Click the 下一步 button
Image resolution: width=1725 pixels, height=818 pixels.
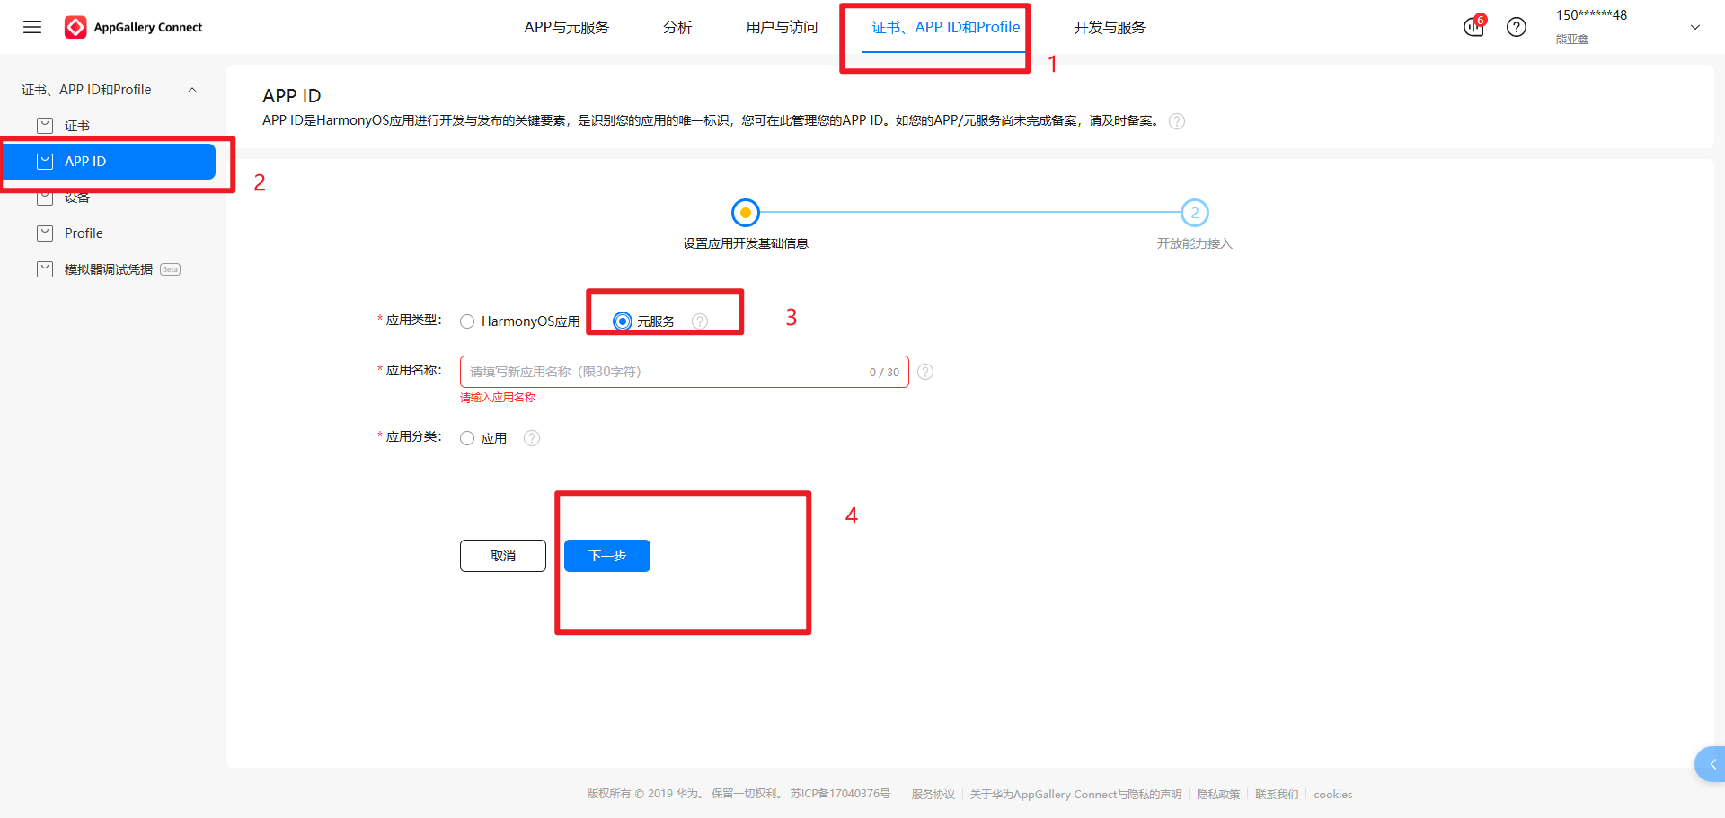[x=606, y=555]
